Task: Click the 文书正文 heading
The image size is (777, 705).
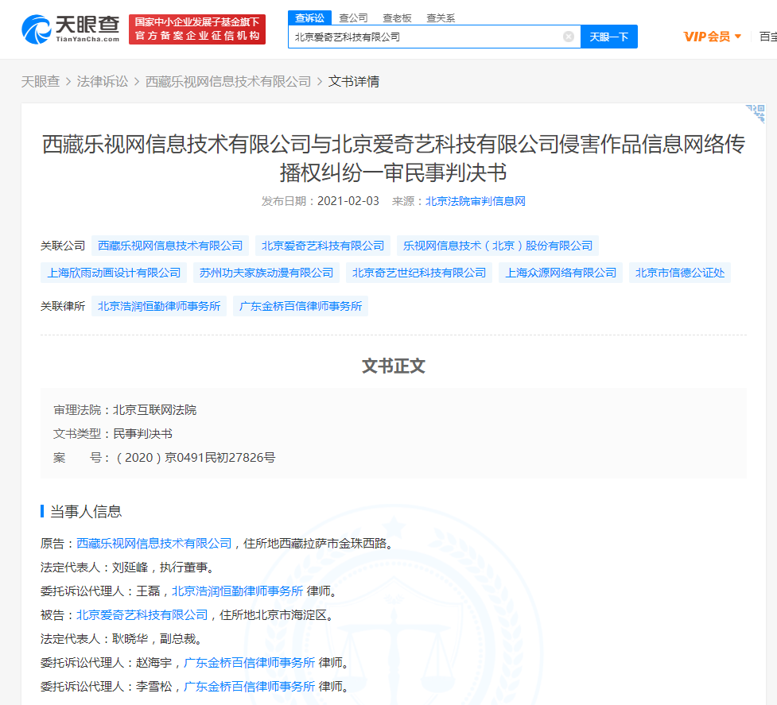Action: coord(394,366)
